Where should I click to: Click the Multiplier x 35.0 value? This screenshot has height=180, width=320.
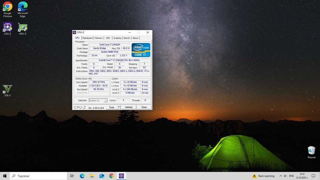(99, 86)
